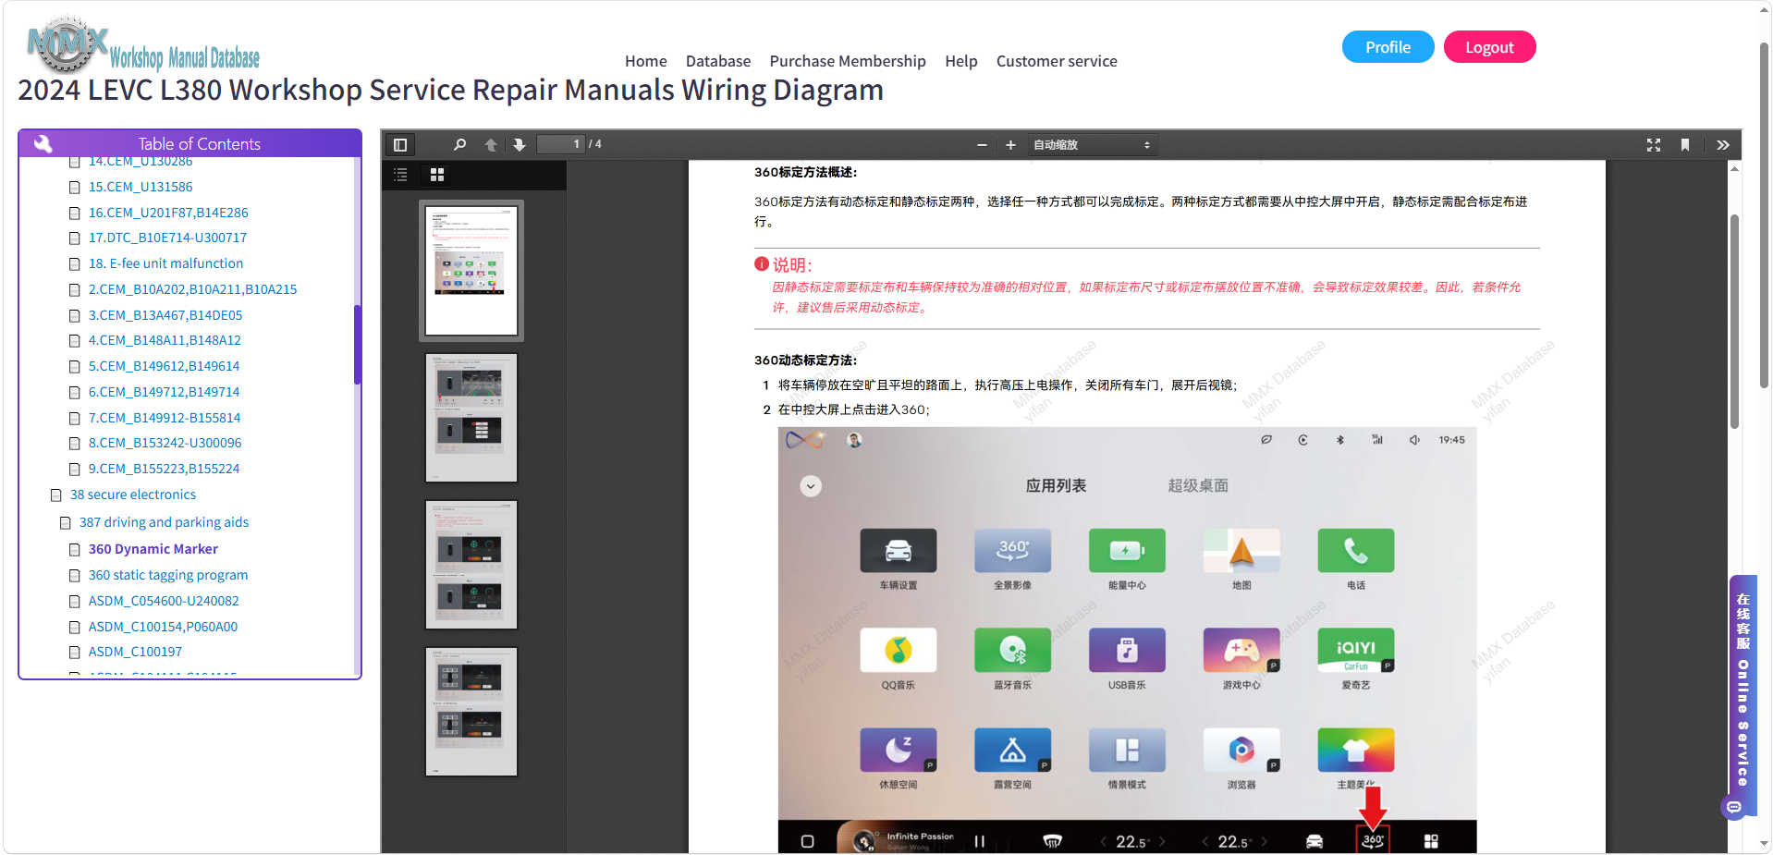Open ASDM_C100197 entry
This screenshot has height=855, width=1773.
(x=135, y=652)
